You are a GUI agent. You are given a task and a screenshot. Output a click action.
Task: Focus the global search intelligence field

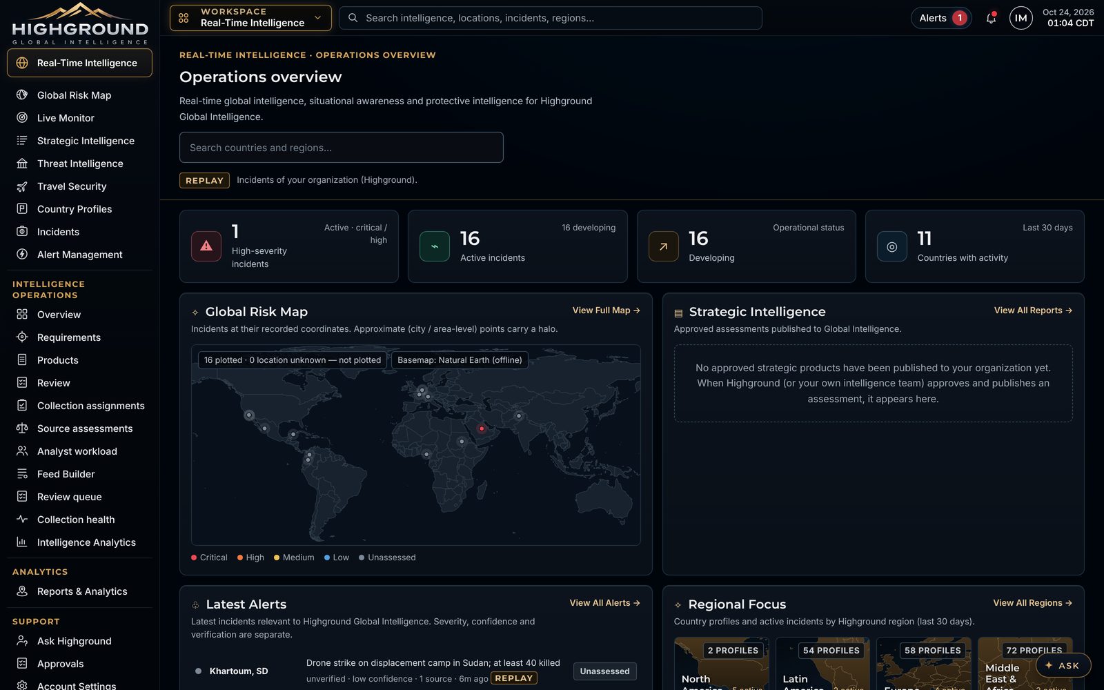(550, 18)
